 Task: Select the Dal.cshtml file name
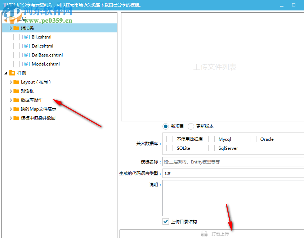[x=43, y=46]
